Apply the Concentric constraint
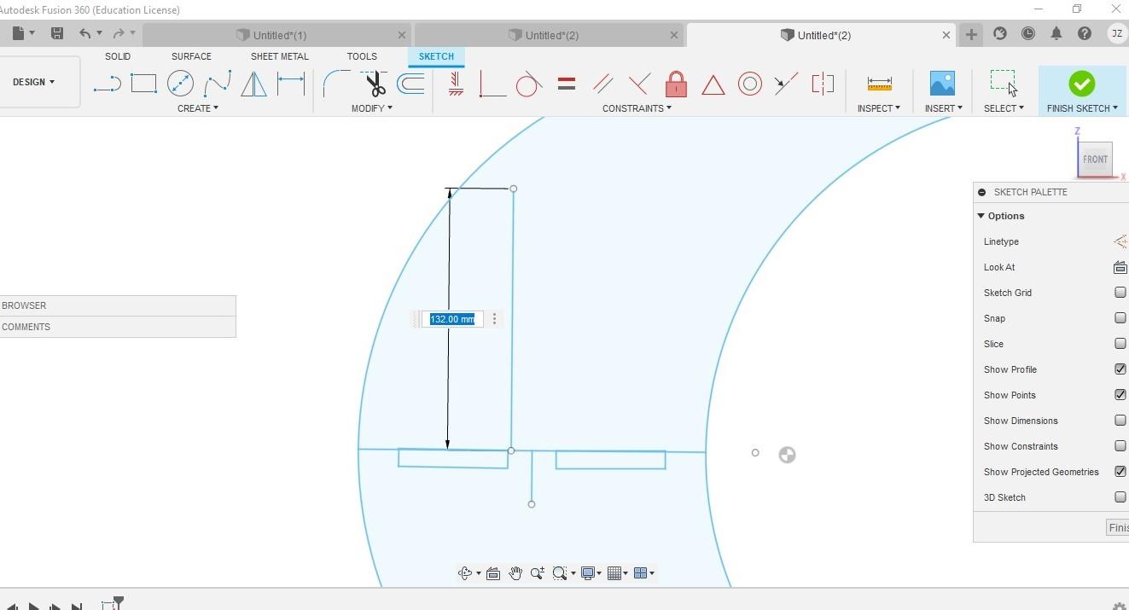The image size is (1129, 610). point(749,84)
